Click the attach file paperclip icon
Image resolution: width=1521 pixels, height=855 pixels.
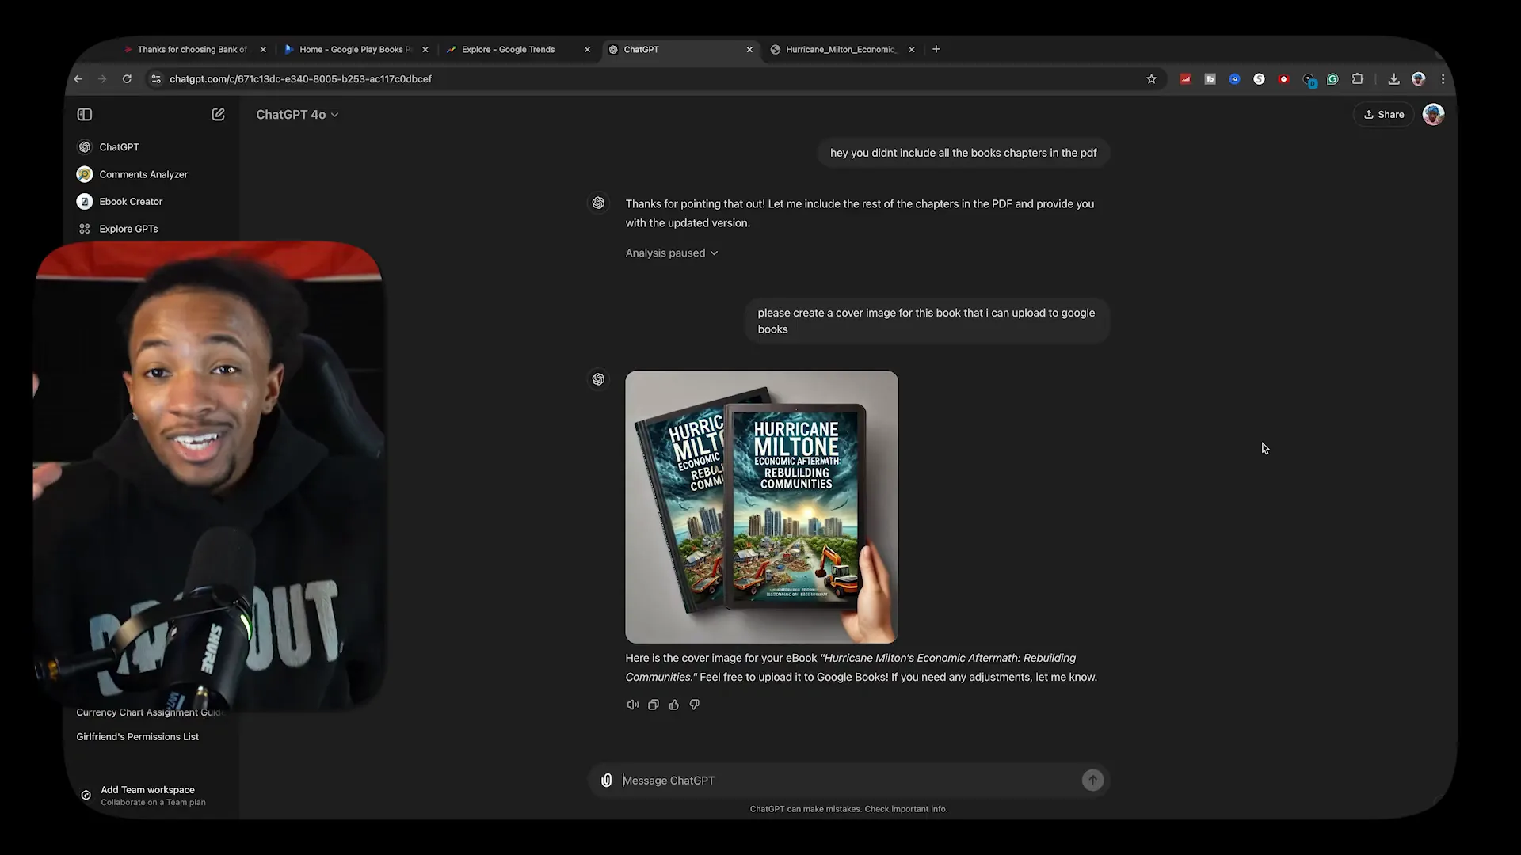pos(606,781)
